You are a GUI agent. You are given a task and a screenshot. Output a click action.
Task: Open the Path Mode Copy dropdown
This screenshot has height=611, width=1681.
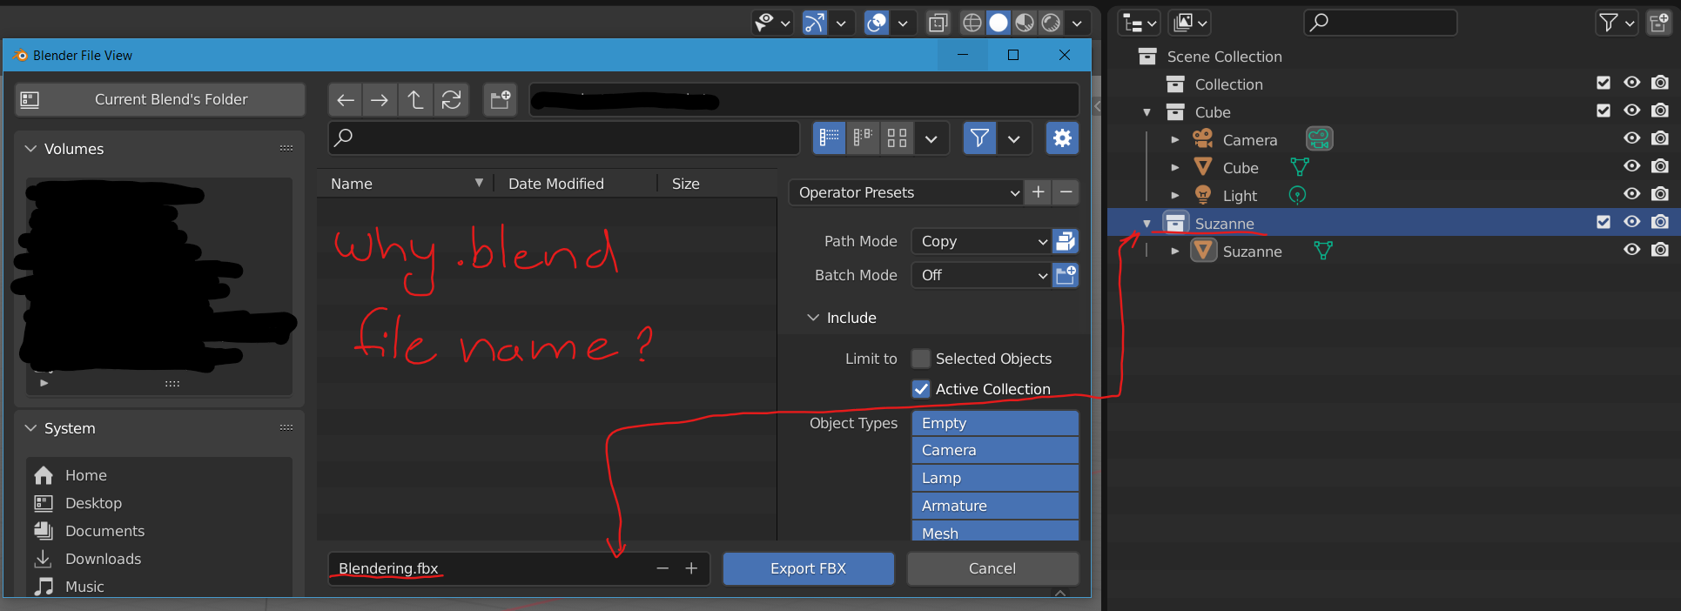[x=981, y=241]
